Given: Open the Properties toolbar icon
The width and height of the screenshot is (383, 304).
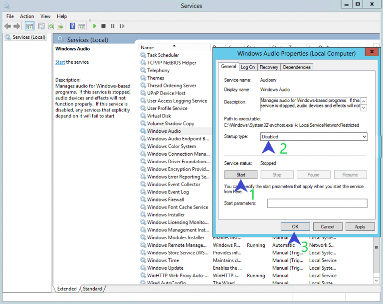Looking at the screenshot, I should tap(41, 26).
